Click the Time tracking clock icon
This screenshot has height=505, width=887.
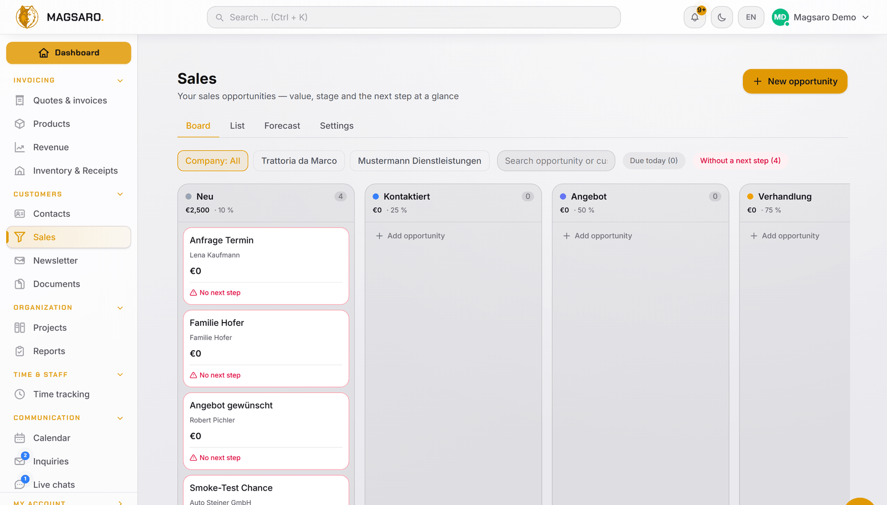(x=20, y=394)
